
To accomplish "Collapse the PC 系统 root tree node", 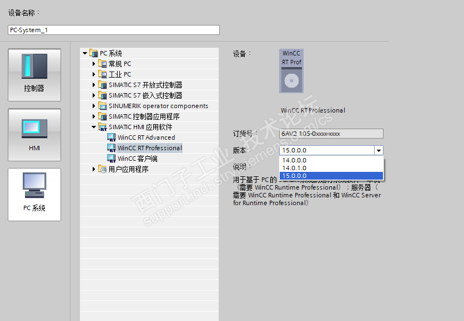I will coord(85,53).
